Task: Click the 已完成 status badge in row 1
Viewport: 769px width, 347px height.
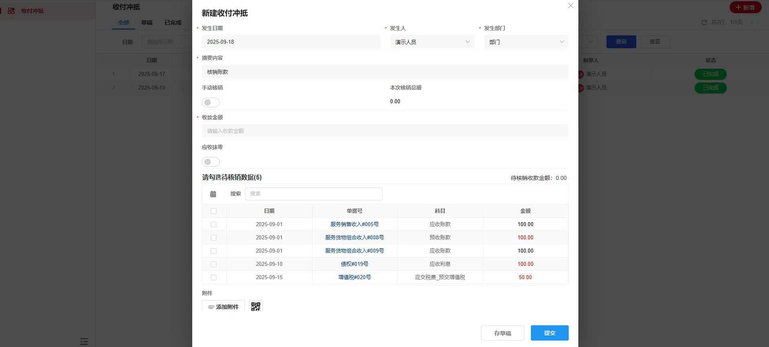Action: click(710, 74)
